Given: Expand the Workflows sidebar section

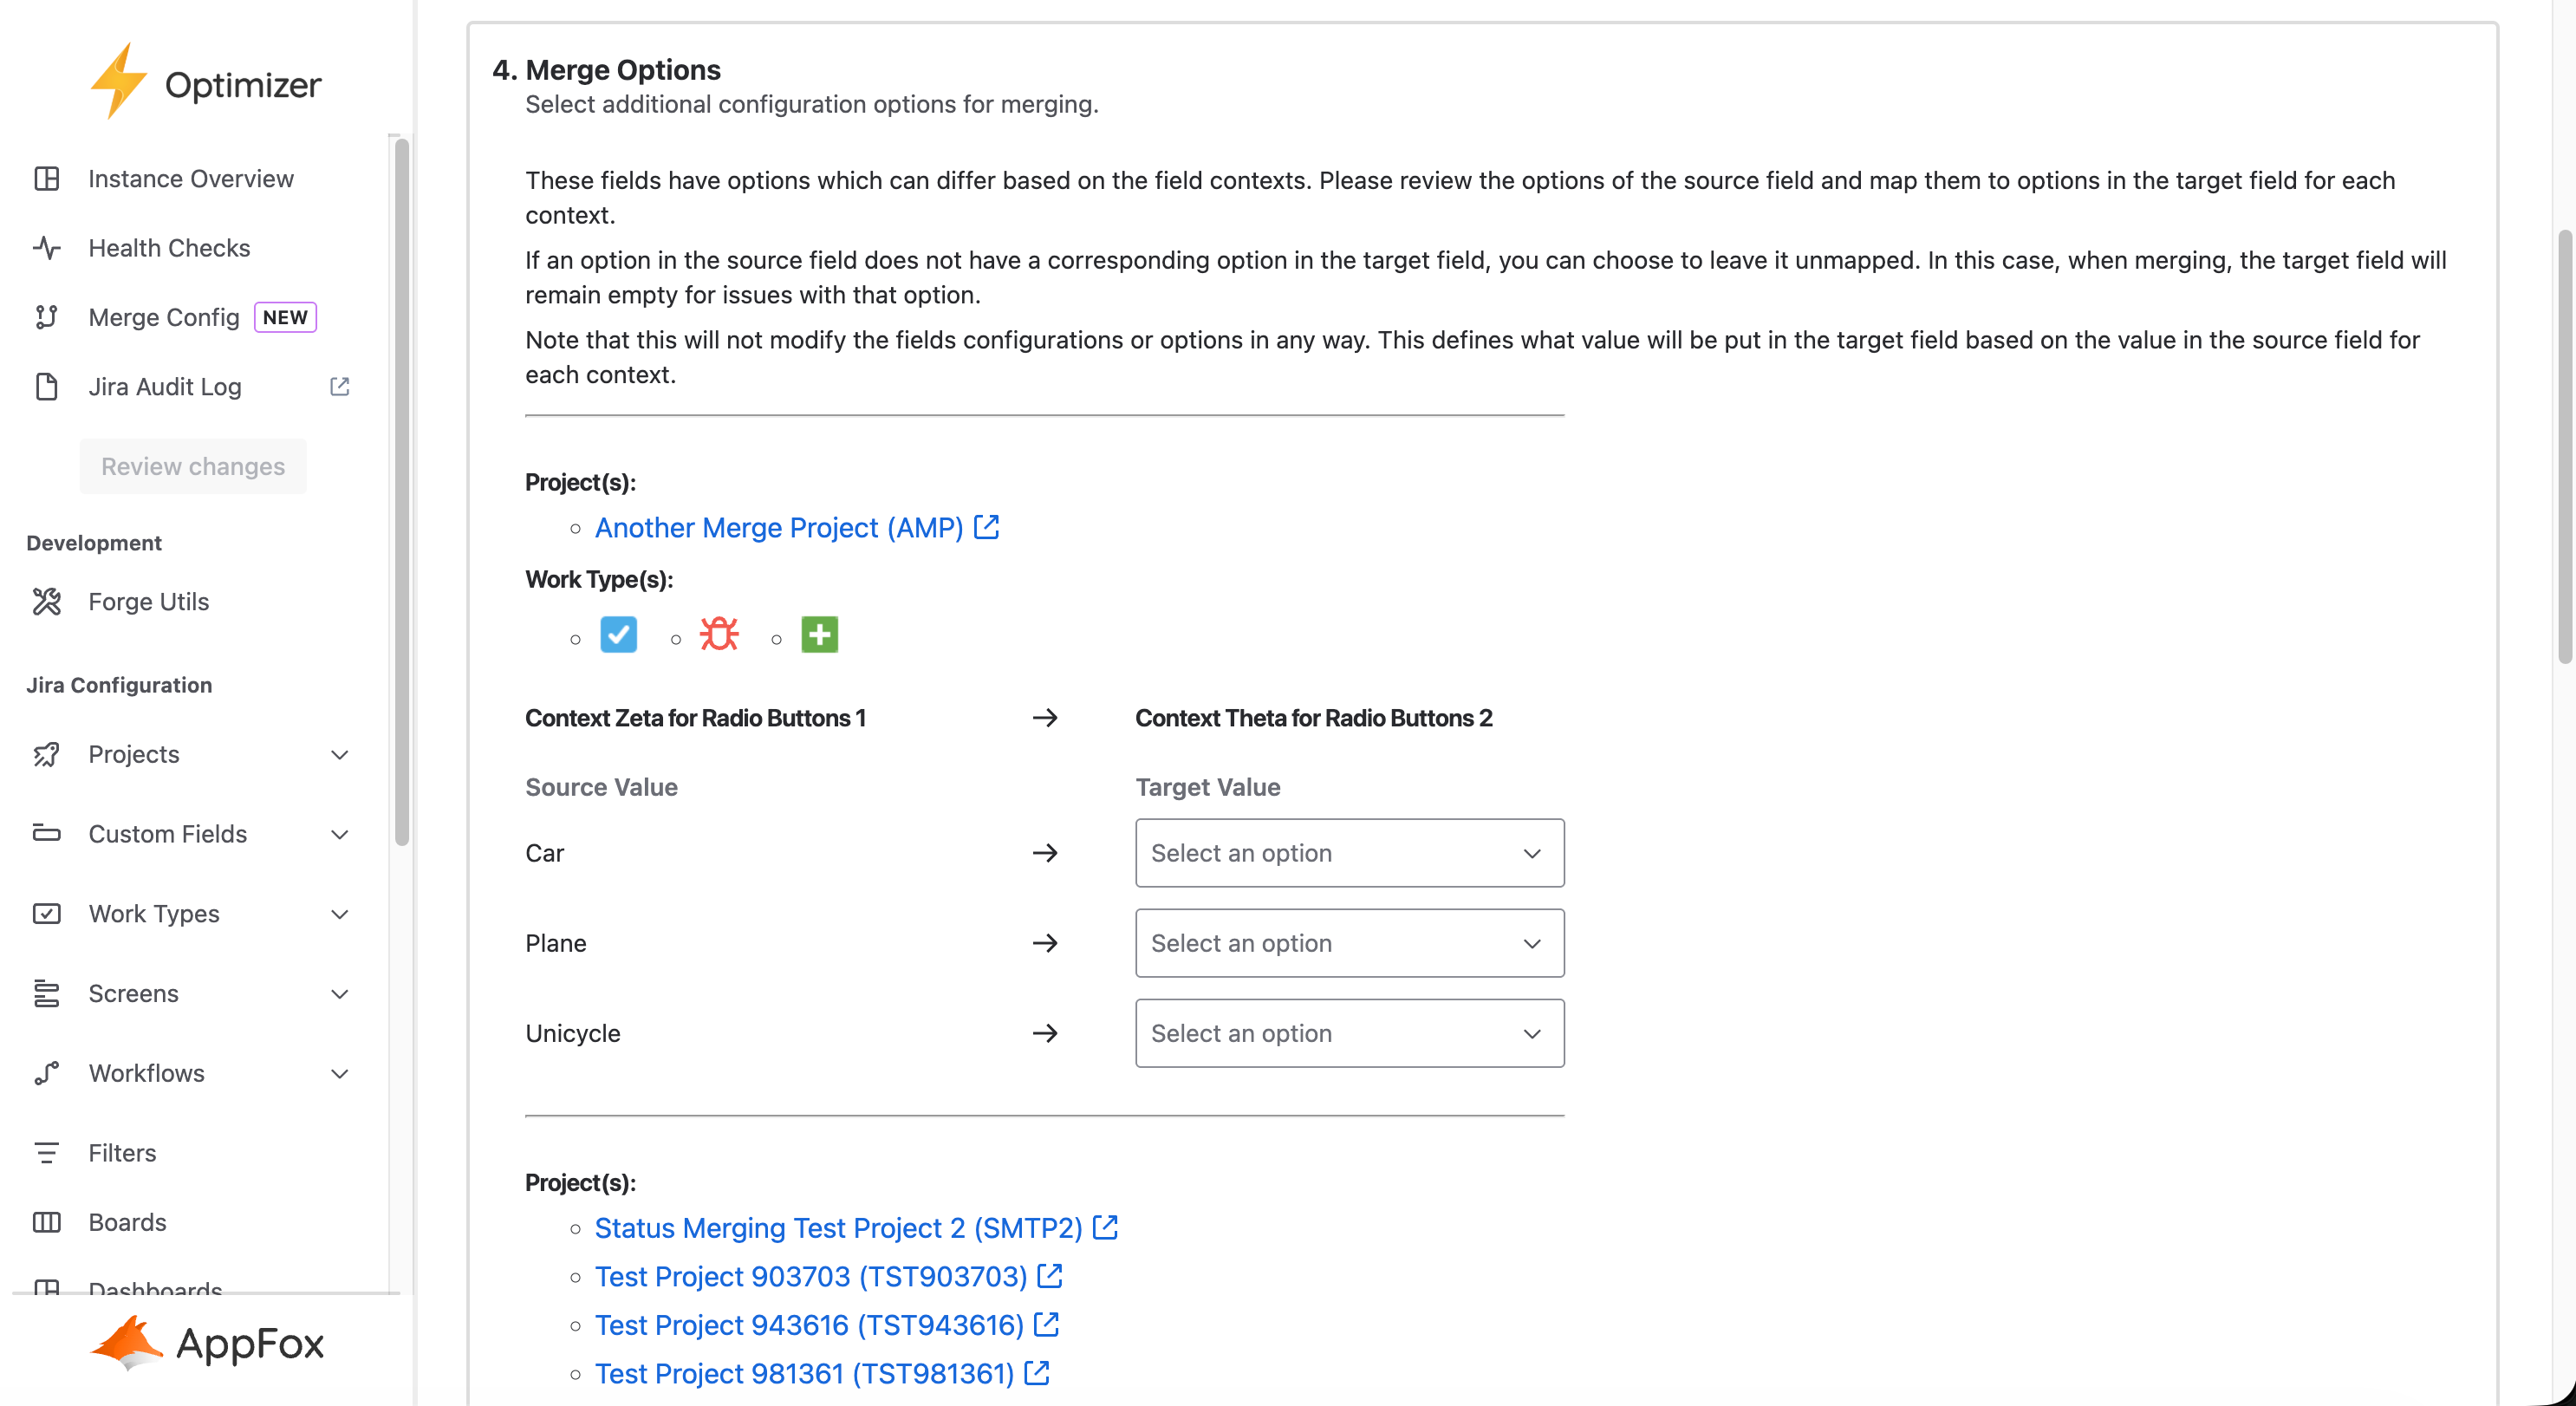Looking at the screenshot, I should point(340,1073).
